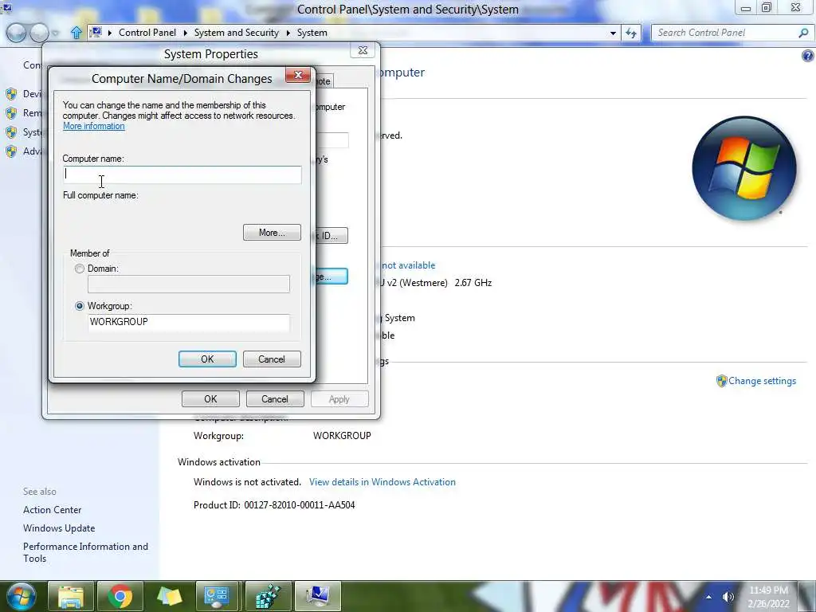Click the Change settings link
This screenshot has width=816, height=612.
coord(762,381)
